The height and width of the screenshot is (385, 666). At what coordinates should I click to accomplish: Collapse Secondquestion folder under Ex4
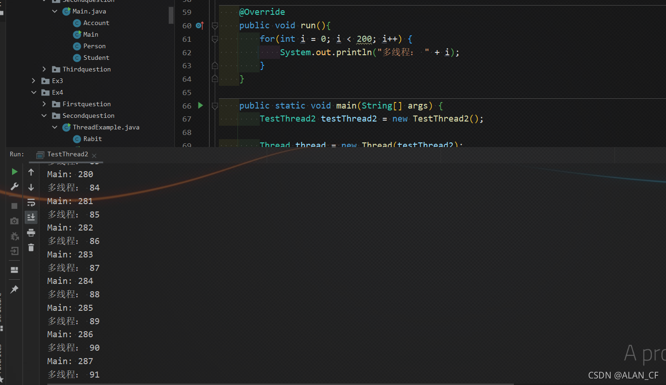[x=45, y=115]
